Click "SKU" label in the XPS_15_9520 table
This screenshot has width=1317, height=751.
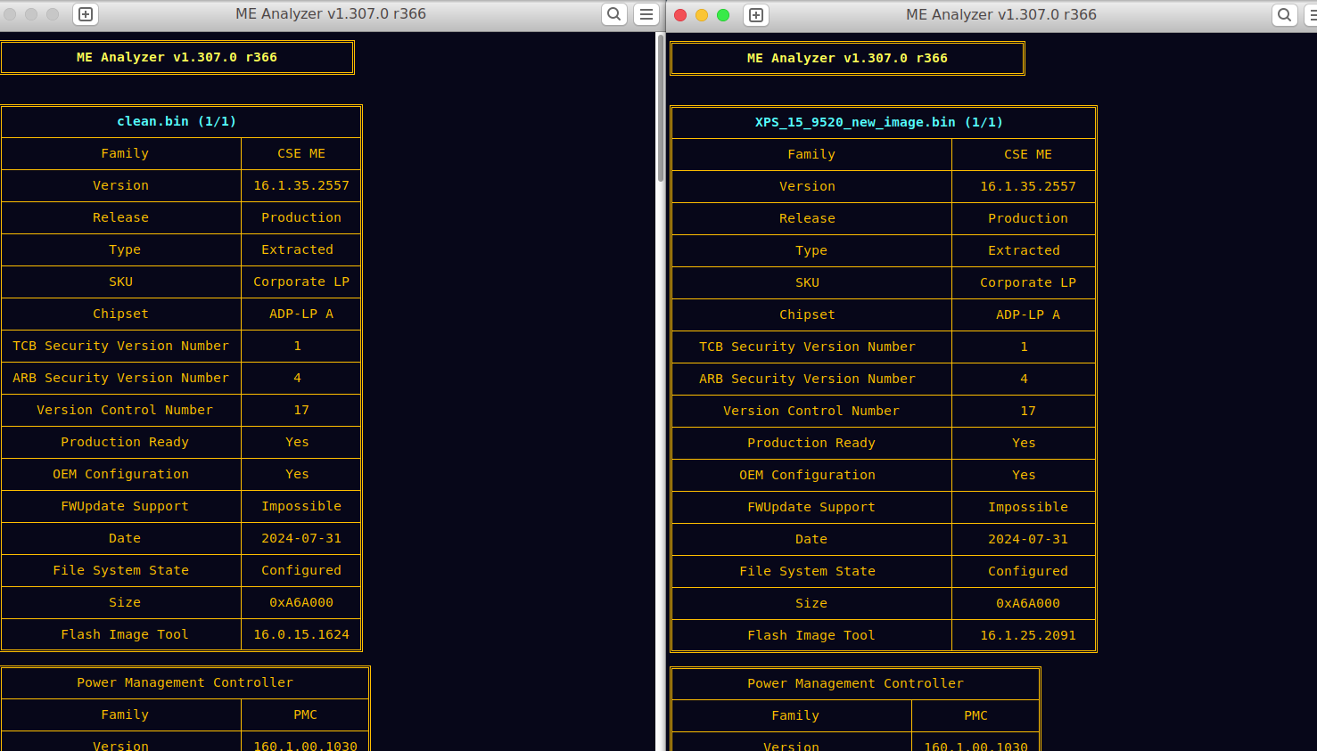click(807, 282)
